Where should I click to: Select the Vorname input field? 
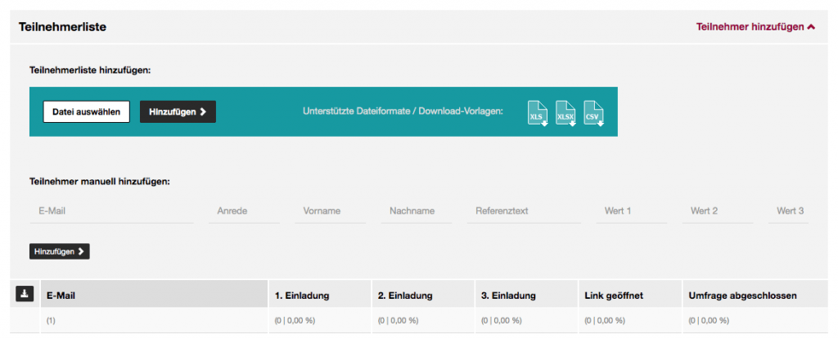331,211
